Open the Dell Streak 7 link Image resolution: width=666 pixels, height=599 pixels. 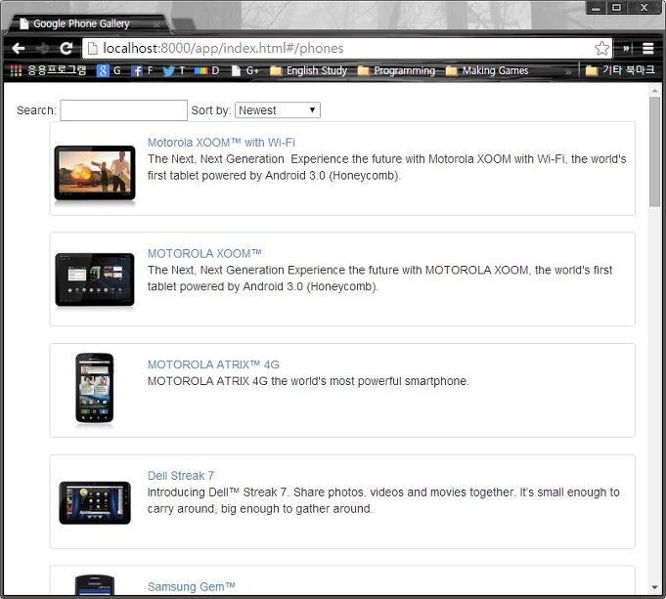181,476
